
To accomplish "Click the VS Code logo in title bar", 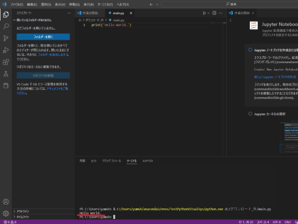I will 4,4.
